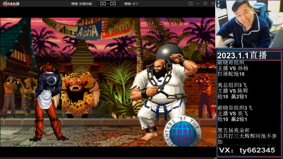The height and width of the screenshot is (159, 283).
Task: Click the 主播 VS 孙杨 line
Action: [233, 68]
